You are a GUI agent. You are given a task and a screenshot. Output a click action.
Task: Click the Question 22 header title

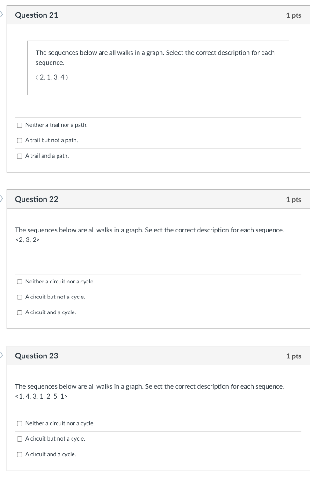(36, 199)
